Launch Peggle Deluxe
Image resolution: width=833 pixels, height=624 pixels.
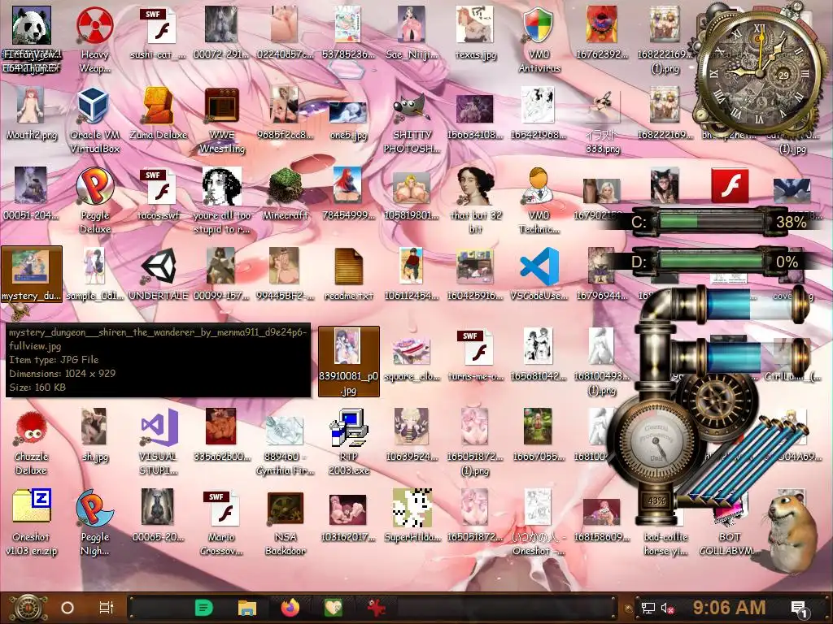(x=94, y=201)
